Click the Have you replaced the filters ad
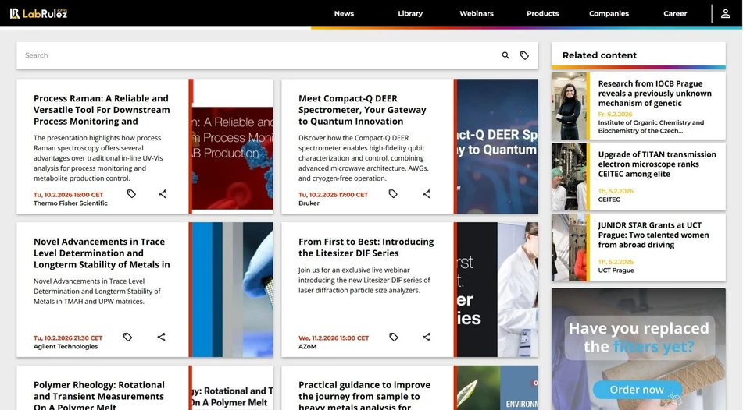Screen dimensions: 743x410 tap(638, 349)
